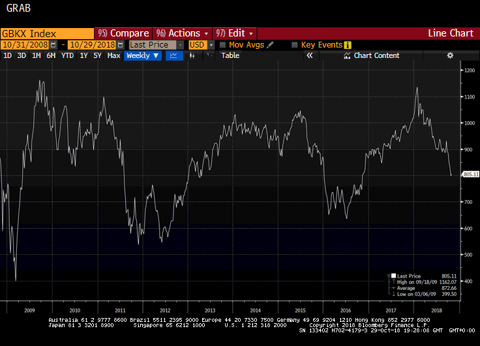
Task: Click the Average marker icon in legend
Action: point(394,288)
